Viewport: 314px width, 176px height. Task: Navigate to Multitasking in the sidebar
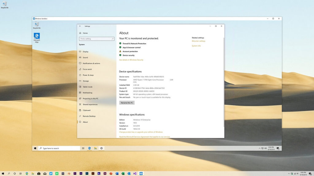tap(80, 93)
